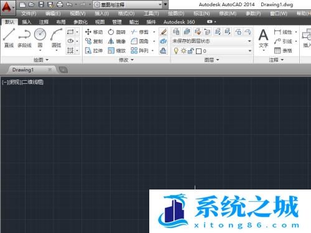Screen dimensions: 311x233
Task: Click the Isolate layer icon
Action: point(218,32)
